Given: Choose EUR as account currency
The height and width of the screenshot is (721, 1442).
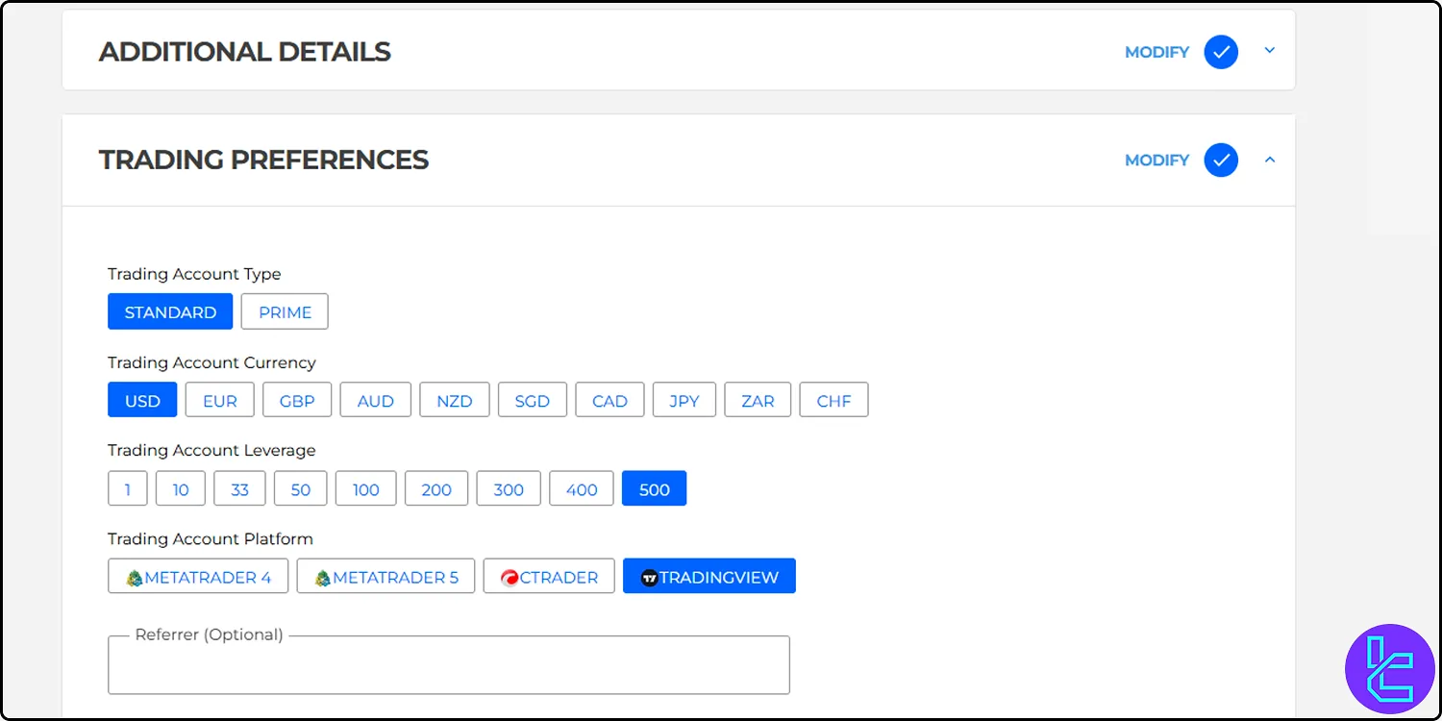Looking at the screenshot, I should click(x=219, y=400).
